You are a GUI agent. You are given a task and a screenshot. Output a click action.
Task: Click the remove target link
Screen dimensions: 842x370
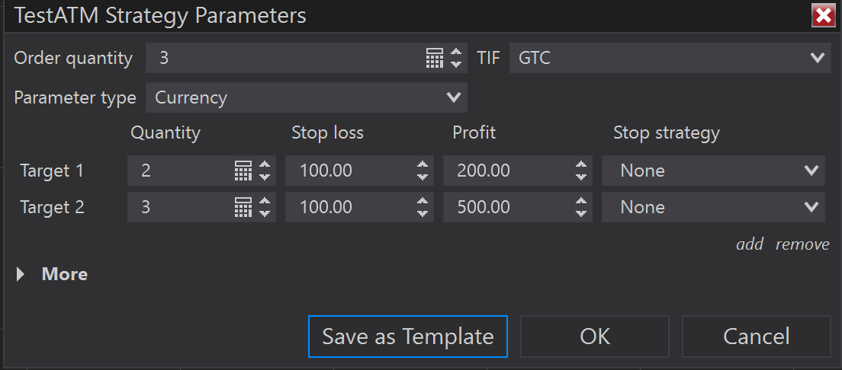802,244
